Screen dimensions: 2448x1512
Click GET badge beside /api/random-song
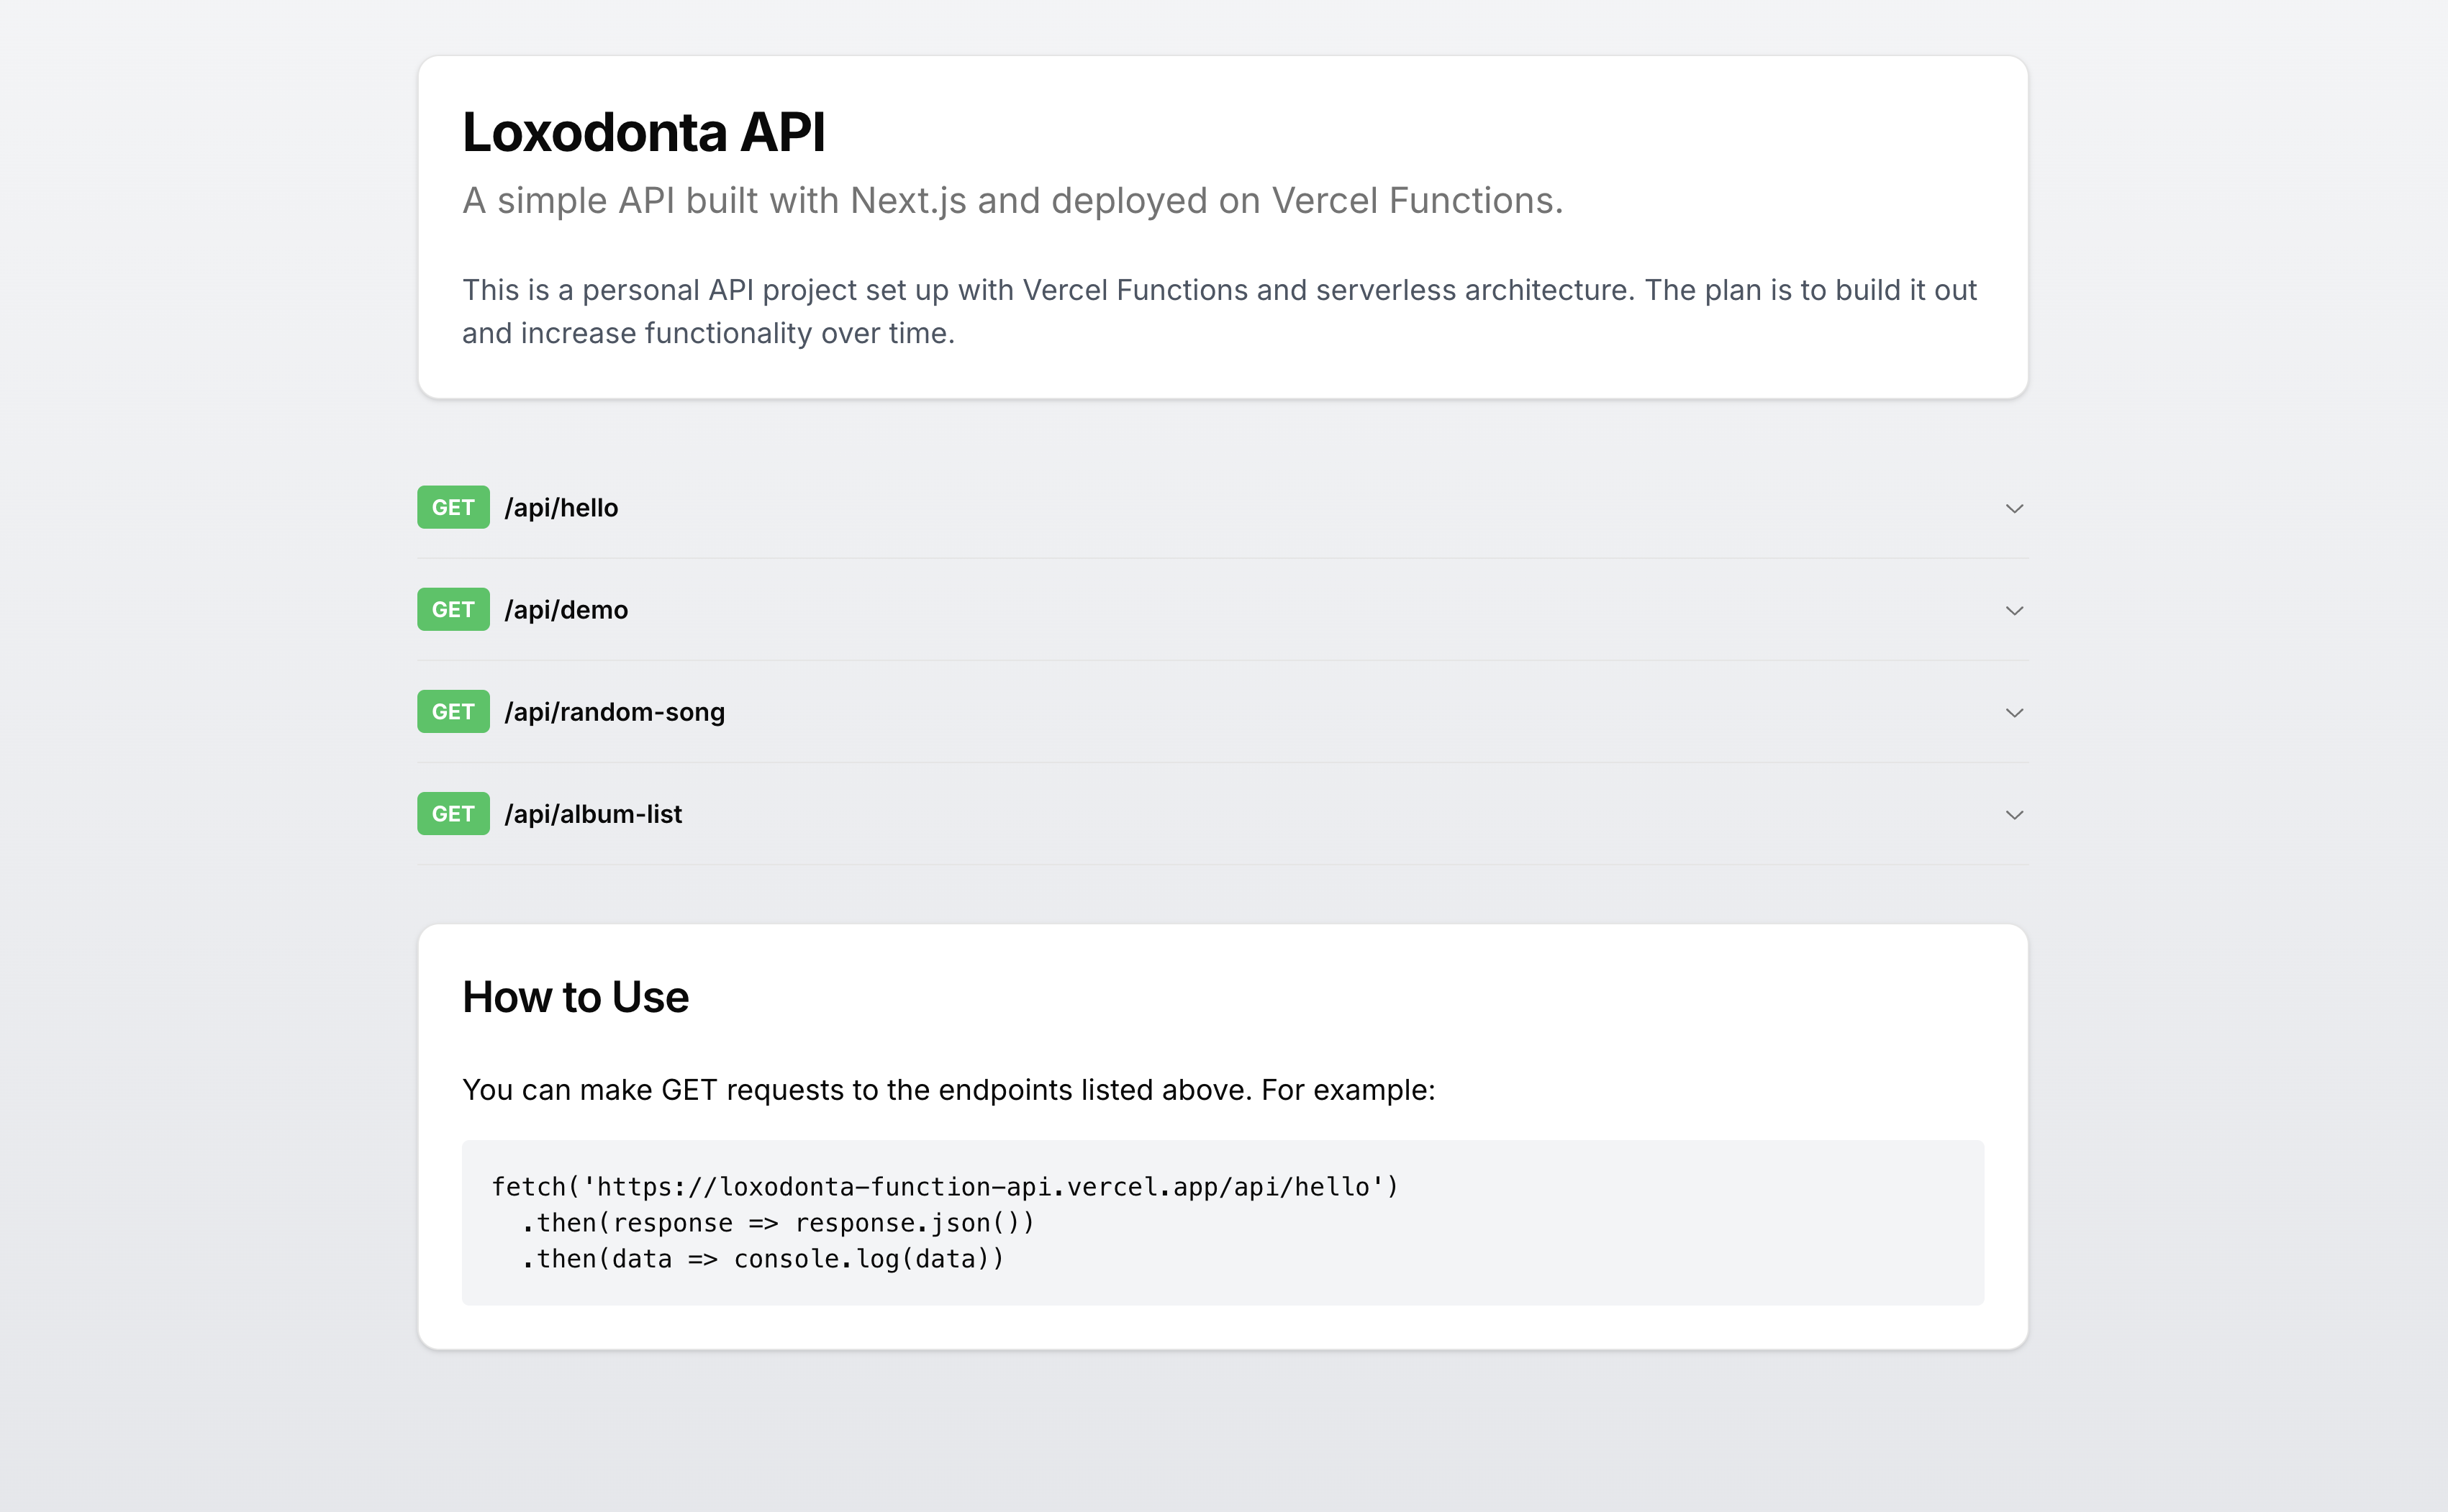(x=453, y=712)
